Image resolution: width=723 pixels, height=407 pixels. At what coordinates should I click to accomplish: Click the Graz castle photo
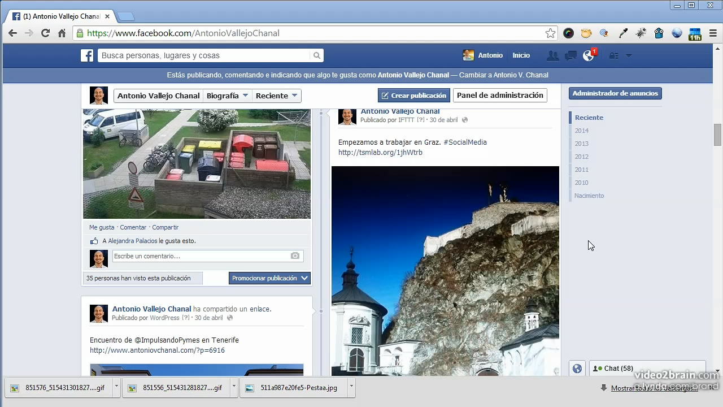(445, 271)
